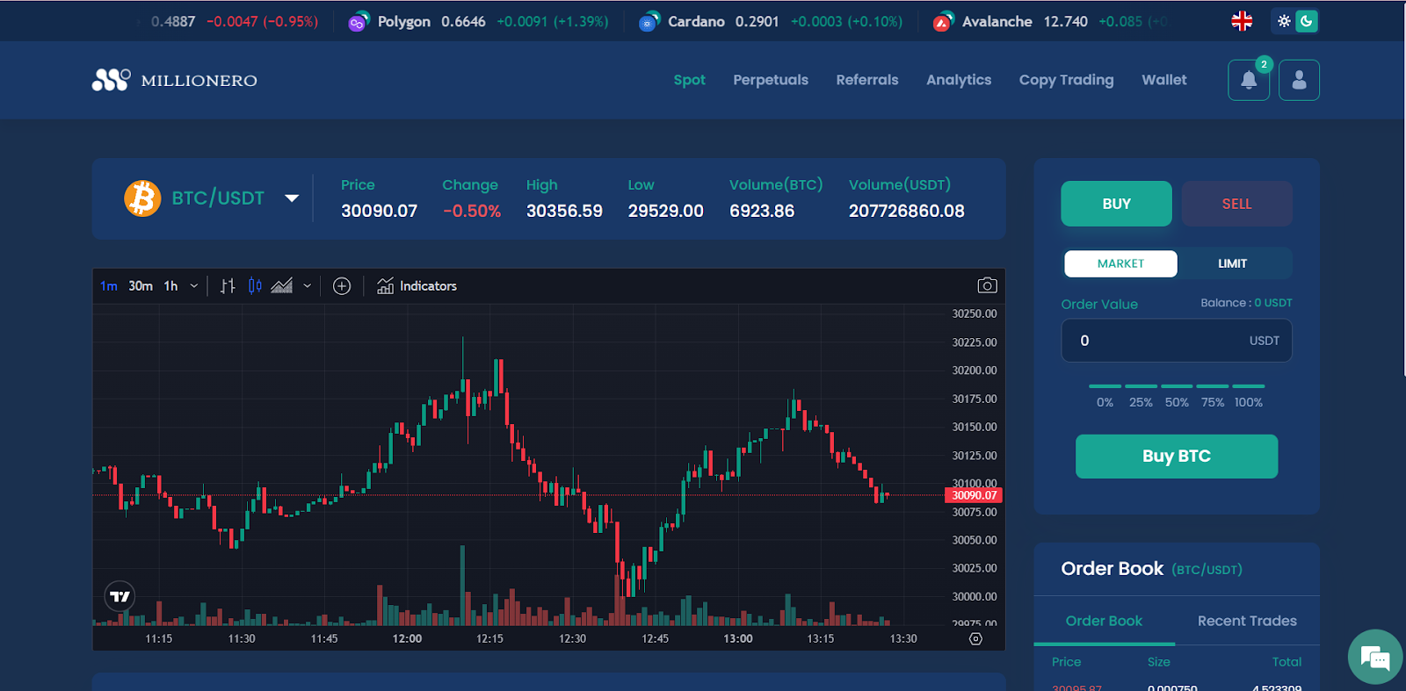The height and width of the screenshot is (691, 1406).
Task: Click the Cardano ticker name
Action: pos(696,22)
